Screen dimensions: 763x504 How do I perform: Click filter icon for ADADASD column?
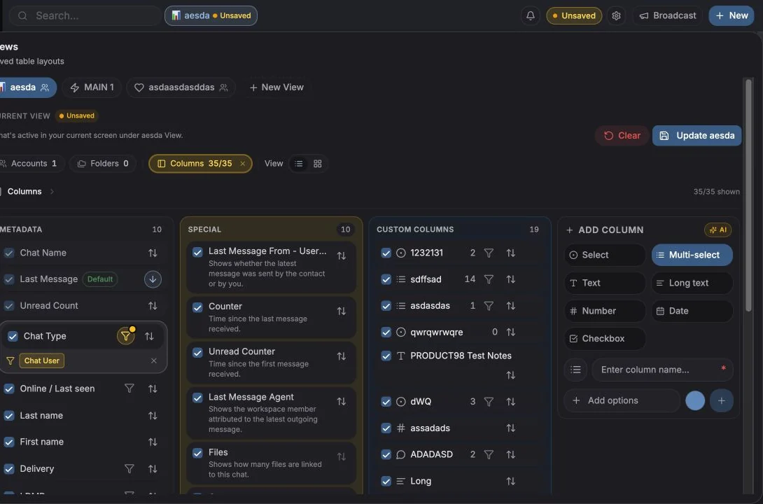(x=489, y=454)
